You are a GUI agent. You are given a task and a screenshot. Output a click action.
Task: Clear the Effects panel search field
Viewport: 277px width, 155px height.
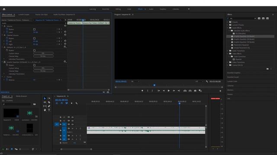[x=255, y=19]
